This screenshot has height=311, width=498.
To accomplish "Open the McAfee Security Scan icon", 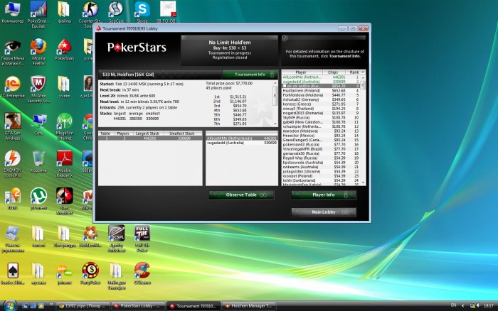I will [x=38, y=89].
